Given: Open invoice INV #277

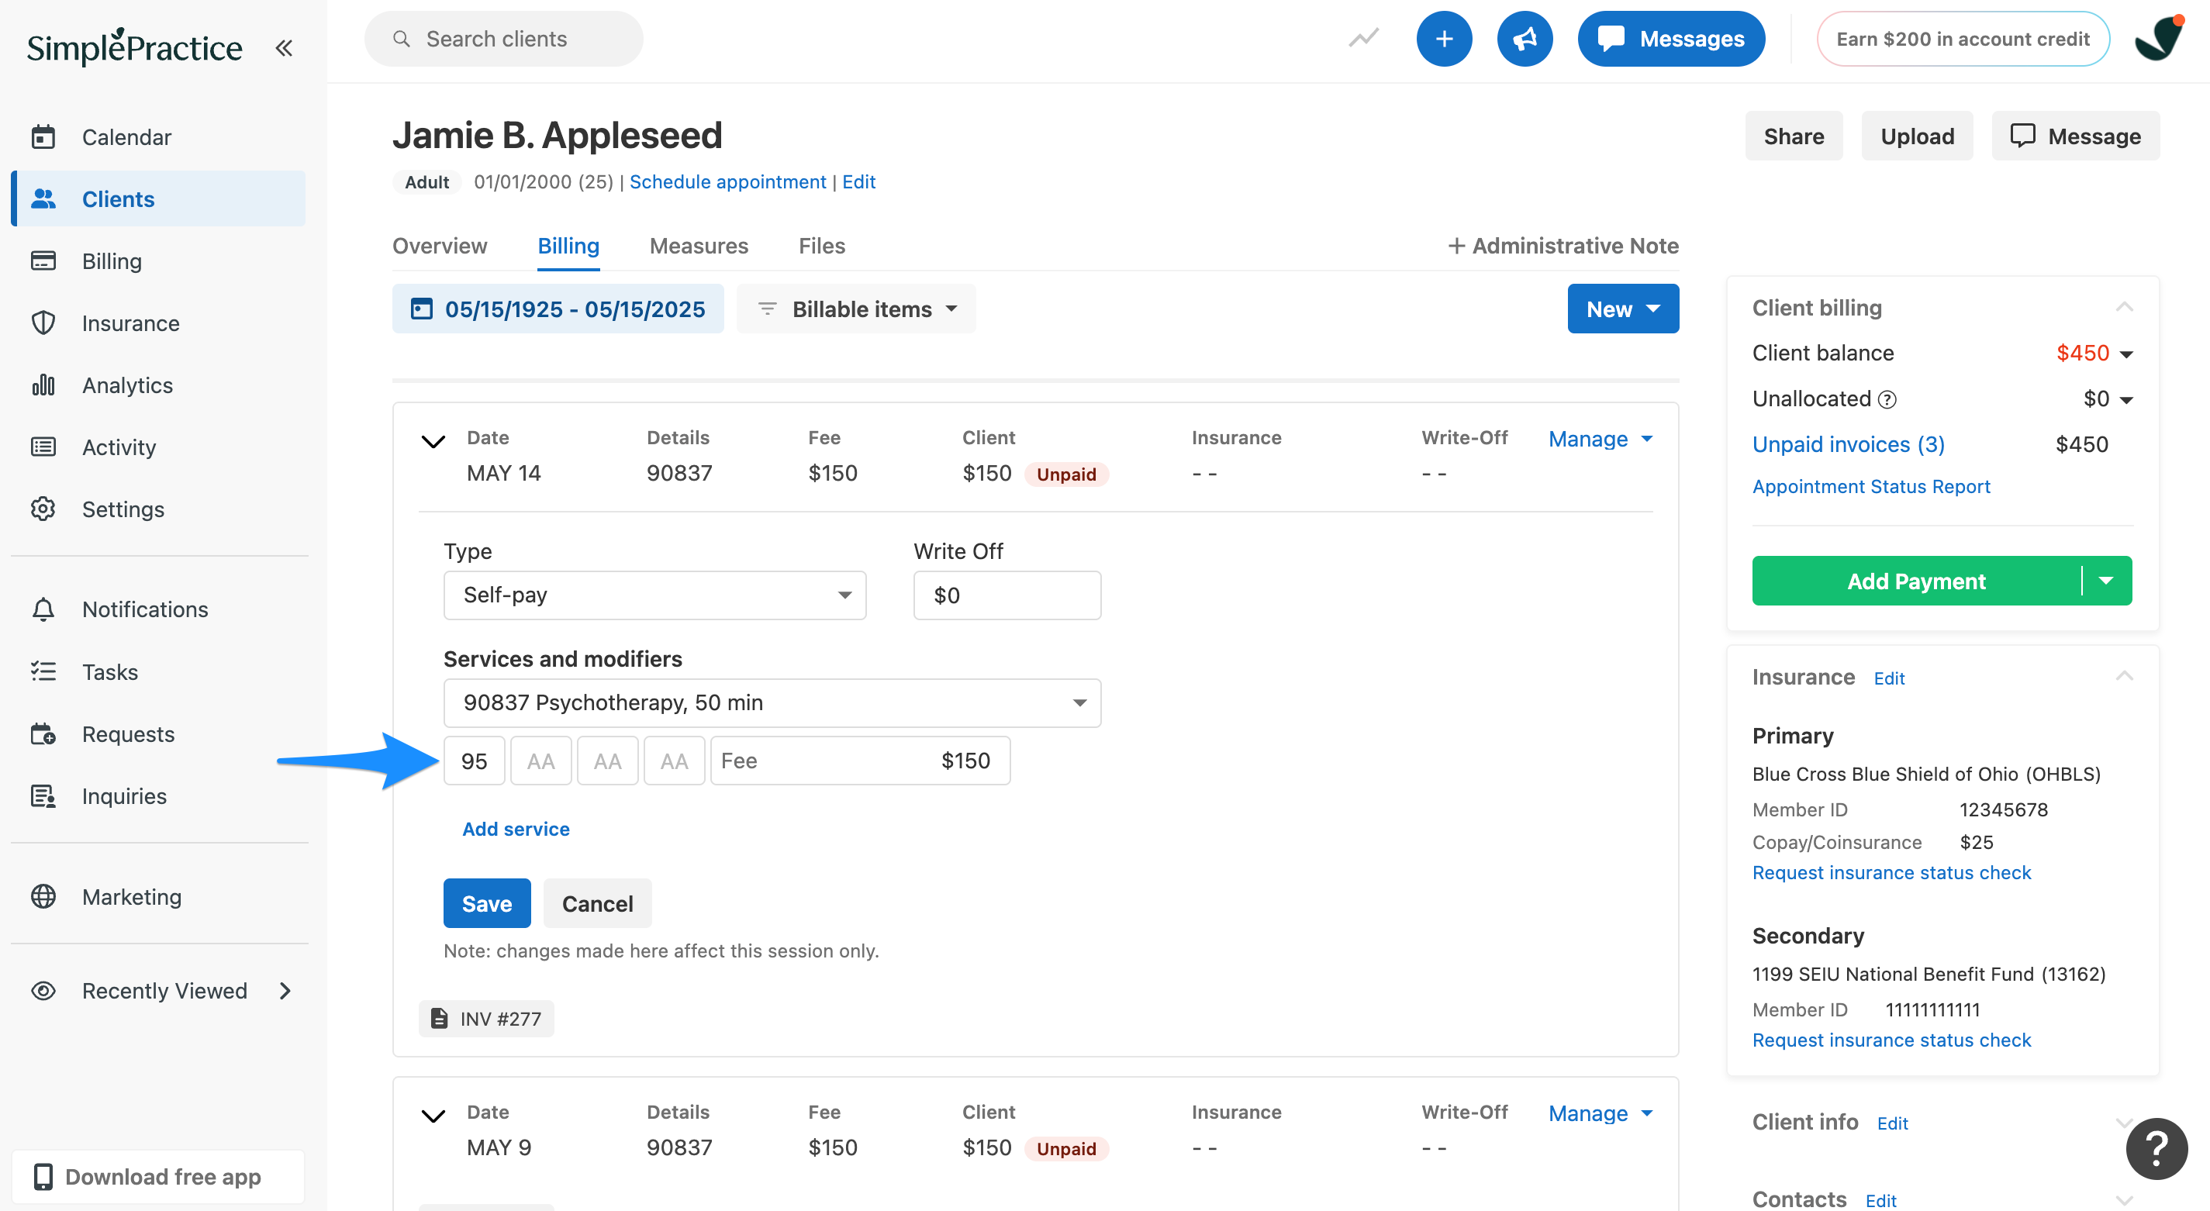Looking at the screenshot, I should 486,1018.
